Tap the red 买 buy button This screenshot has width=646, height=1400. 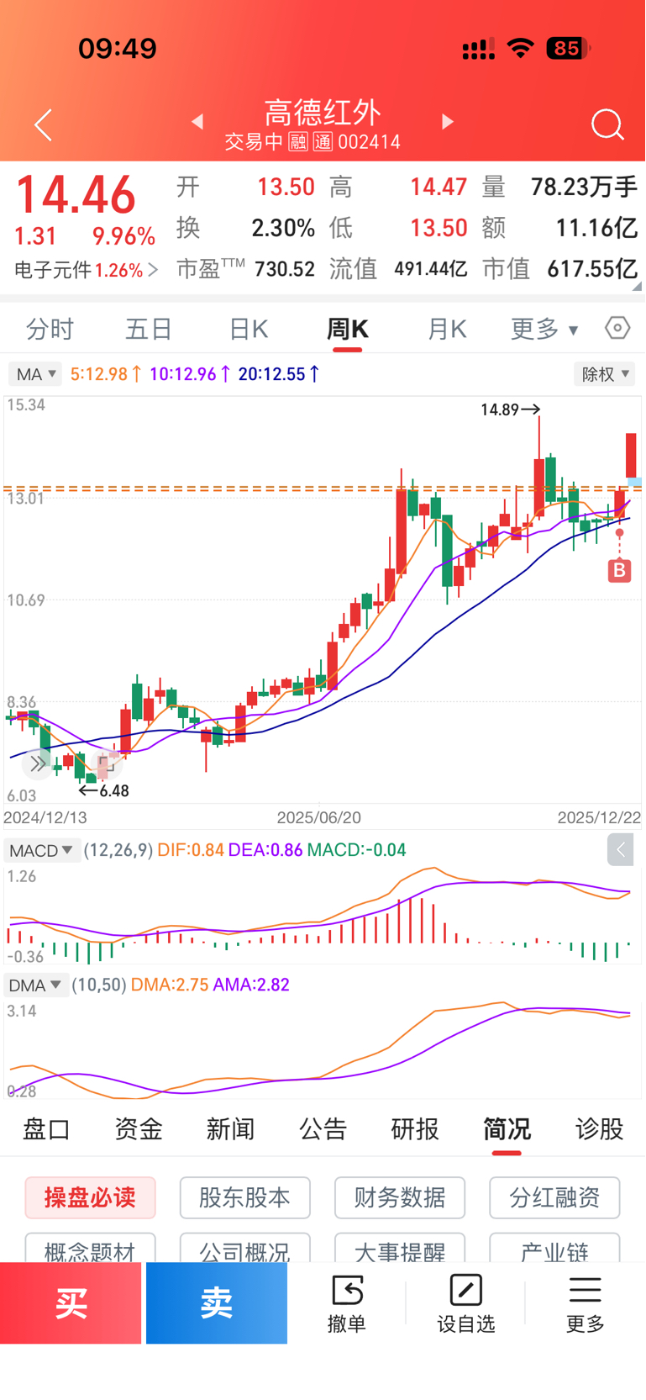pyautogui.click(x=71, y=1303)
